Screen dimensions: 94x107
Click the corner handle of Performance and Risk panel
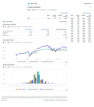(x=66, y=37)
